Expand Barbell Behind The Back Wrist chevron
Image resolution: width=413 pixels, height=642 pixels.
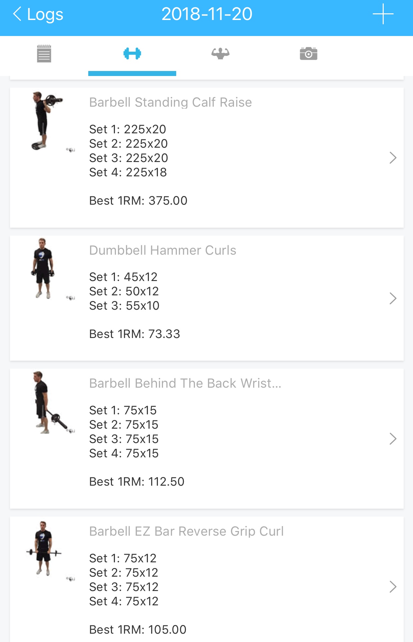pos(393,439)
